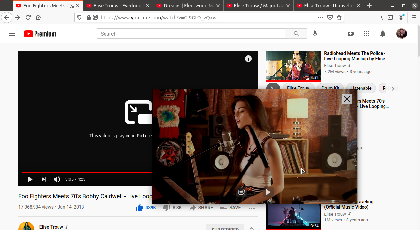The image size is (420, 230).
Task: Open the YouTube apps grid icon
Action: (x=366, y=33)
